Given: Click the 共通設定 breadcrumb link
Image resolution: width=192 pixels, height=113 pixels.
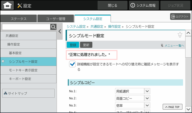Looking at the screenshot, I should pyautogui.click(x=97, y=27).
